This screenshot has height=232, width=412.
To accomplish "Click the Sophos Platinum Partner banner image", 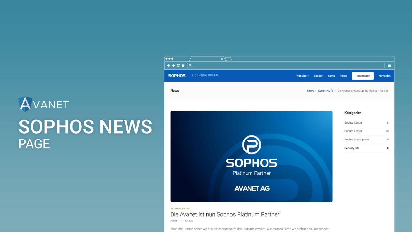I will 251,156.
